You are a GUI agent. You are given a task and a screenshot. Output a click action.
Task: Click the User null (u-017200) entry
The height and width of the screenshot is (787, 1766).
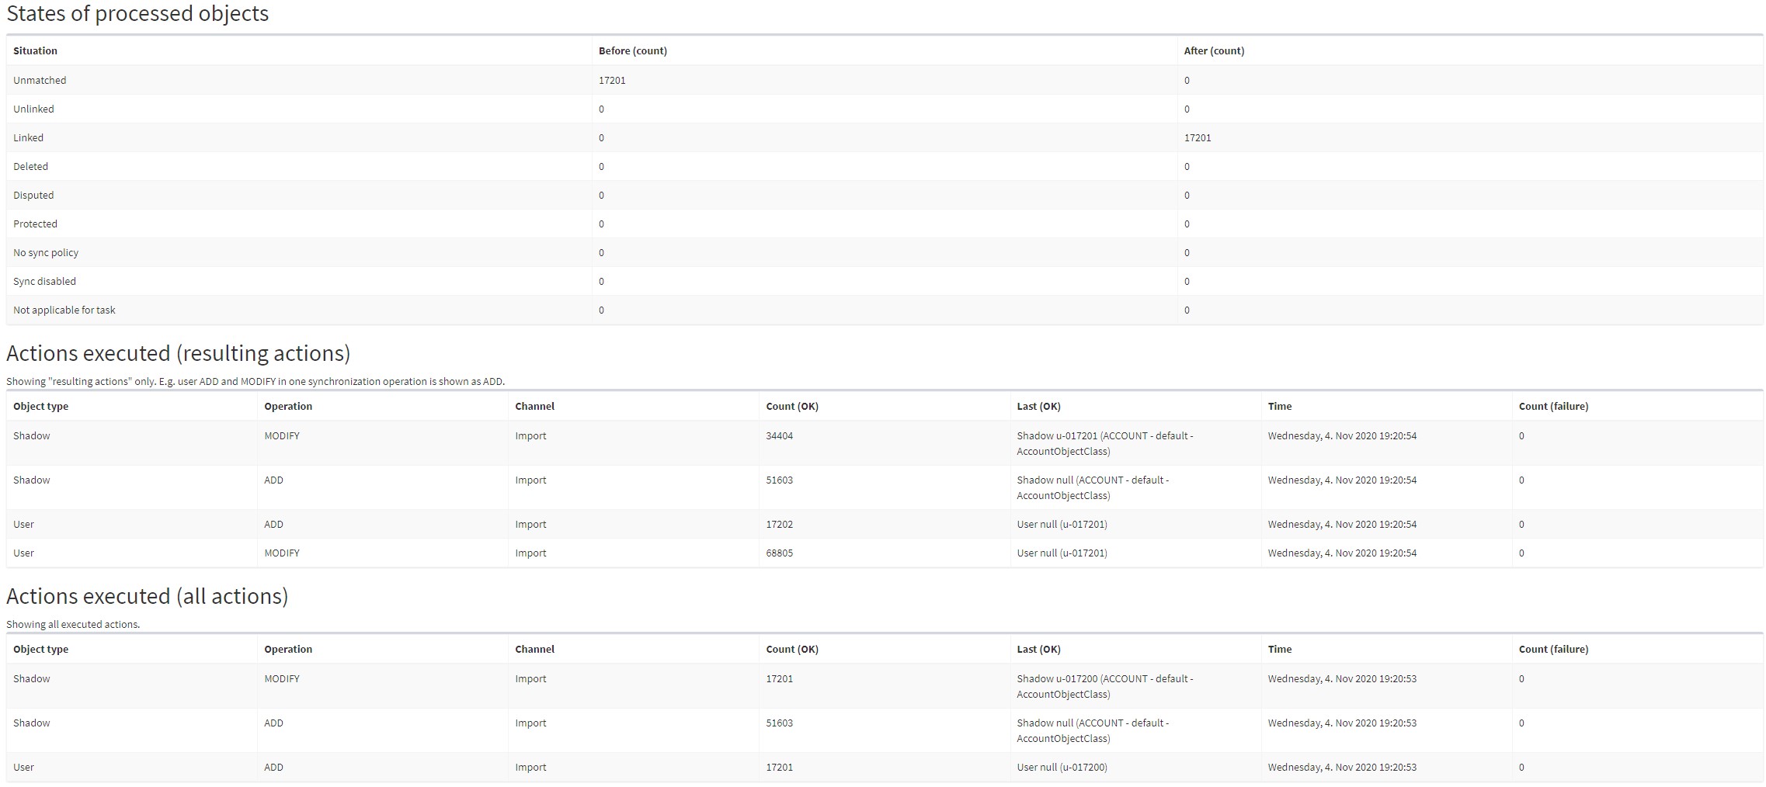tap(1062, 768)
